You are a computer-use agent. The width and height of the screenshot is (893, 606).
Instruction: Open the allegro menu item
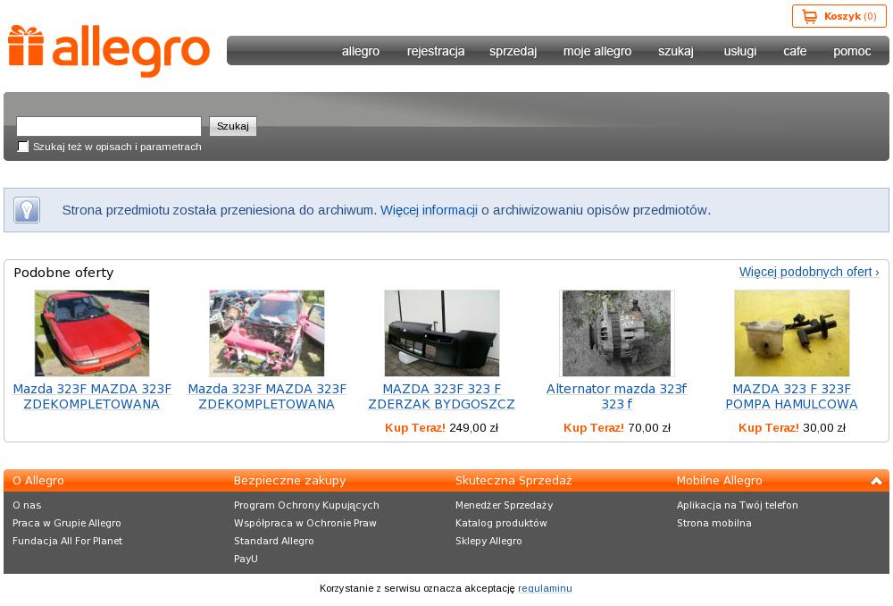pos(361,51)
